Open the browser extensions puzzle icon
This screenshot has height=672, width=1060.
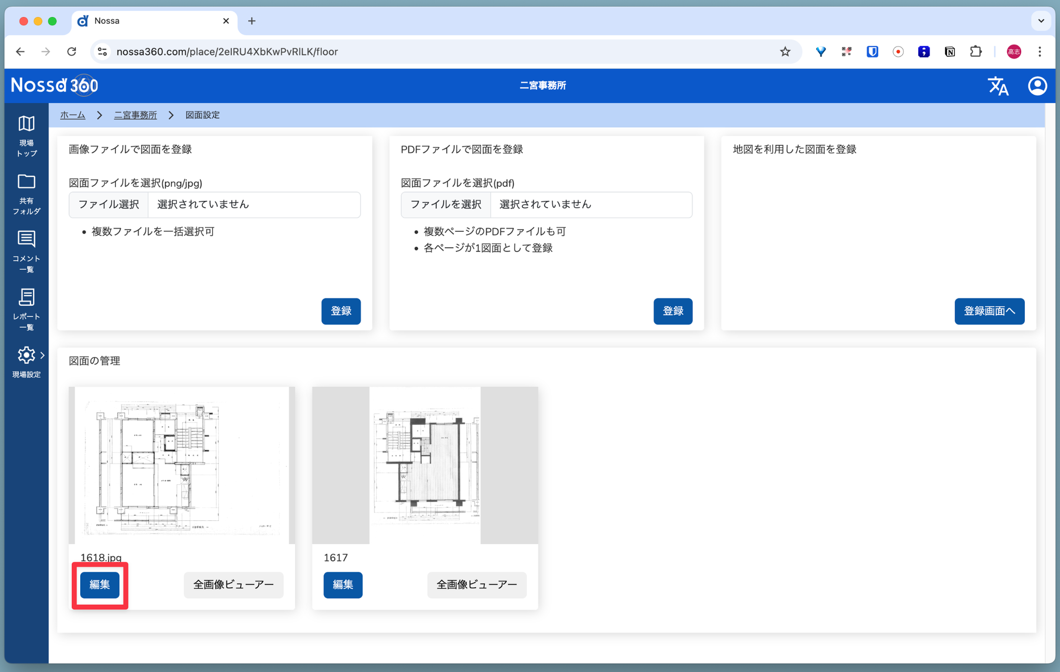(976, 52)
